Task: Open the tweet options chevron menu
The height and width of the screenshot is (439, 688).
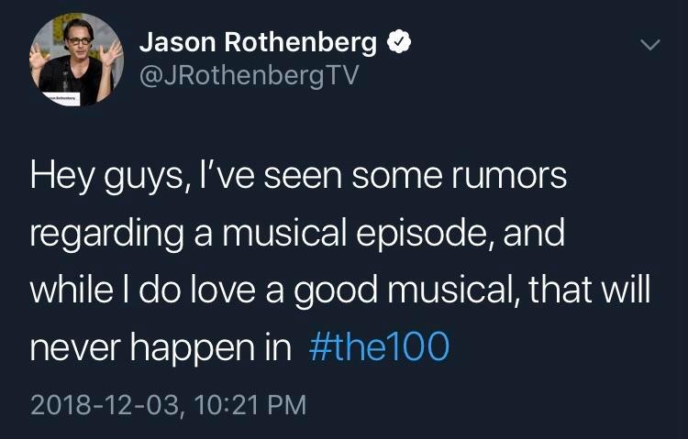Action: (649, 44)
